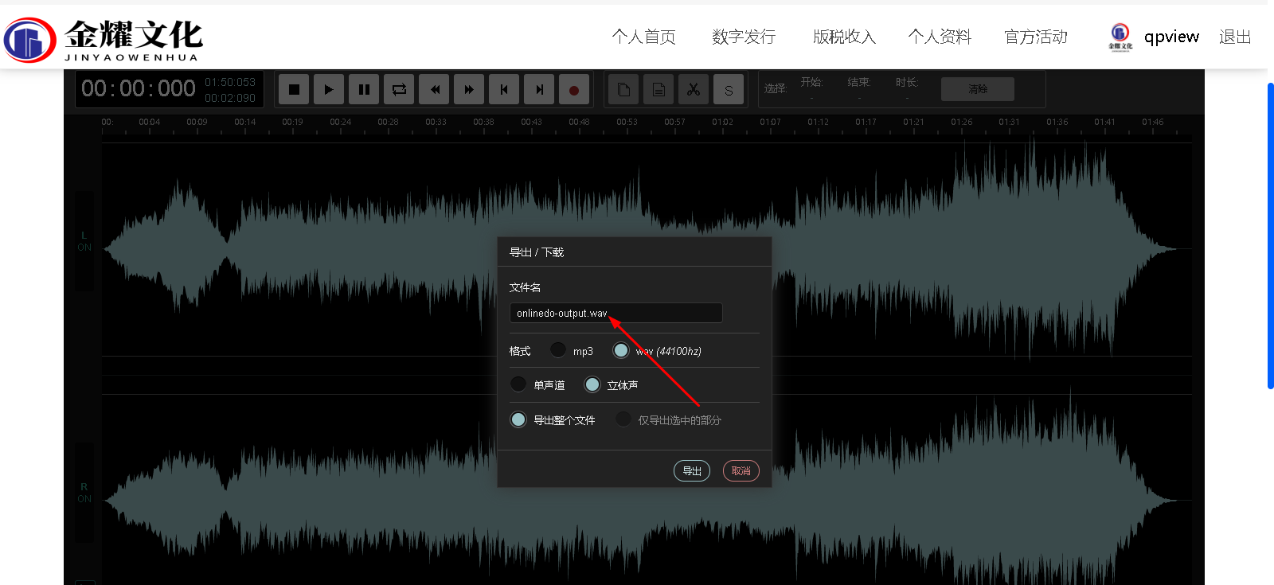Open the 数字发行 menu item
1274x585 pixels.
[x=743, y=37]
